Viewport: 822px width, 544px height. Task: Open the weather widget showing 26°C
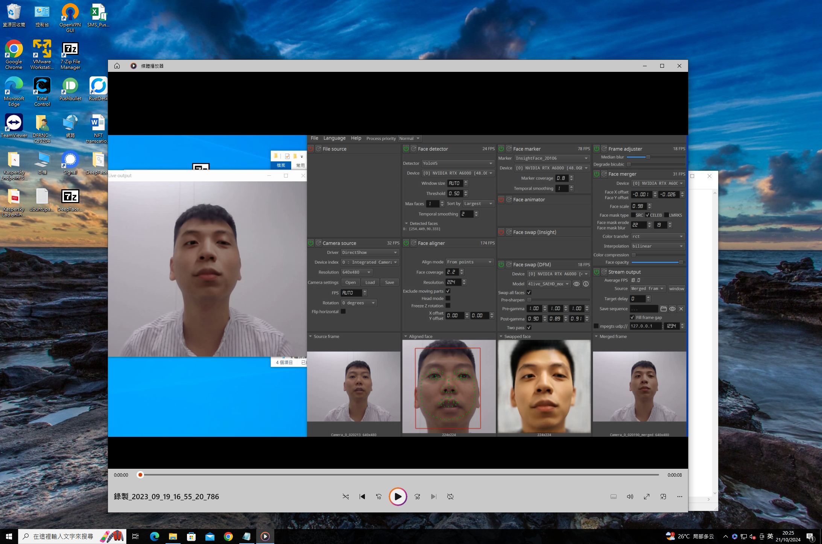pyautogui.click(x=690, y=536)
